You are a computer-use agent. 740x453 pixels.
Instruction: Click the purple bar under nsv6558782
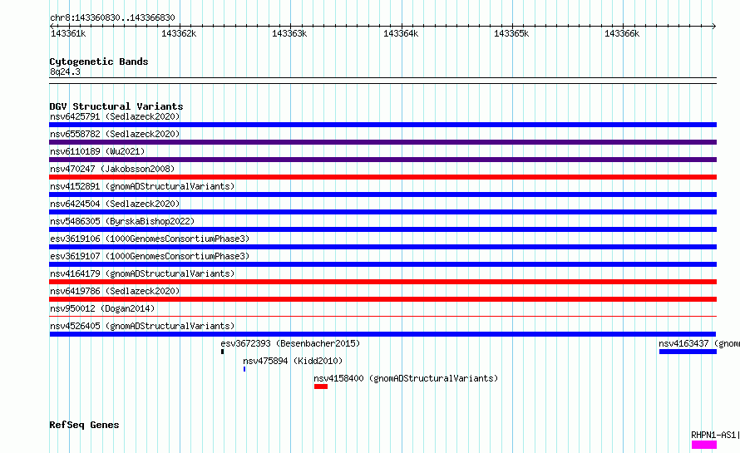[x=382, y=142]
